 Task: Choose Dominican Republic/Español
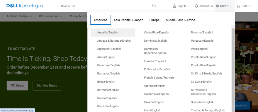click(155, 51)
